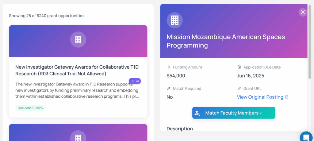Click the building icon on the T1D grant card
This screenshot has width=314, height=141.
tap(78, 39)
